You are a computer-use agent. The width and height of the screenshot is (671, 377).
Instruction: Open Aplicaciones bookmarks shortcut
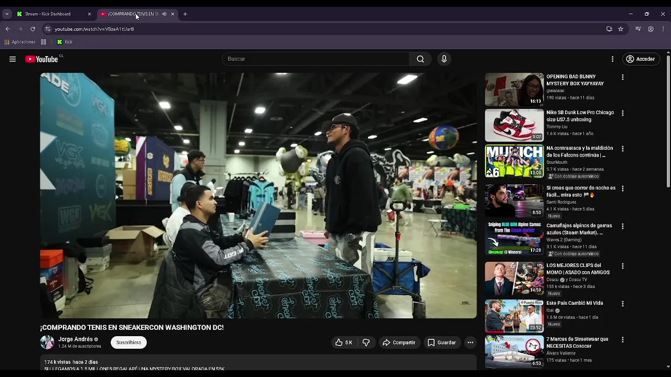click(20, 42)
